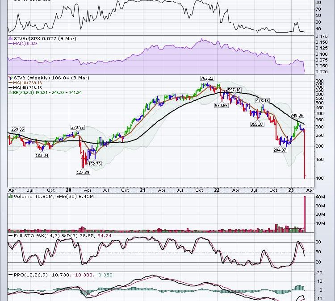
Task: Click the year 21 time axis label
Action: click(x=142, y=190)
